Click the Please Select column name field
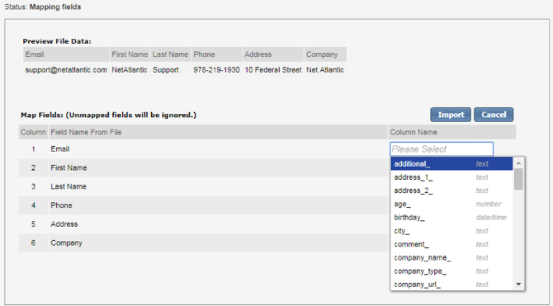553x306 pixels. (x=441, y=149)
